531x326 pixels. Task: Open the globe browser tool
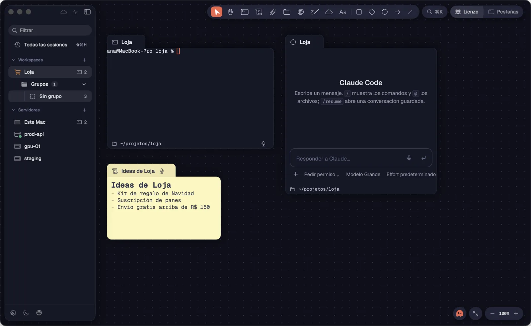tap(301, 12)
